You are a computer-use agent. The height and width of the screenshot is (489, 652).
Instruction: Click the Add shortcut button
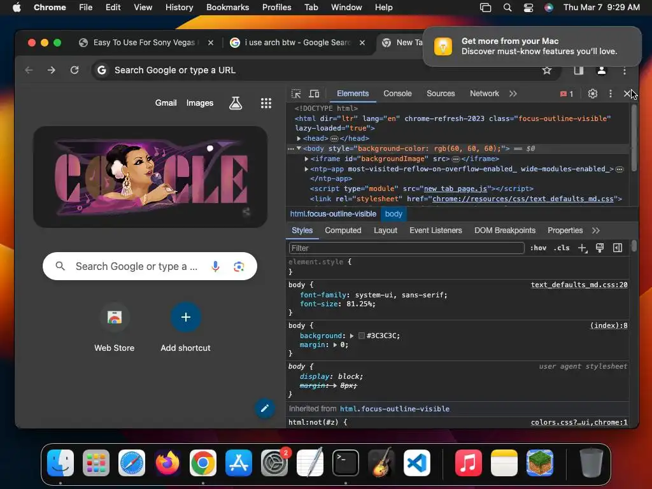pos(185,328)
